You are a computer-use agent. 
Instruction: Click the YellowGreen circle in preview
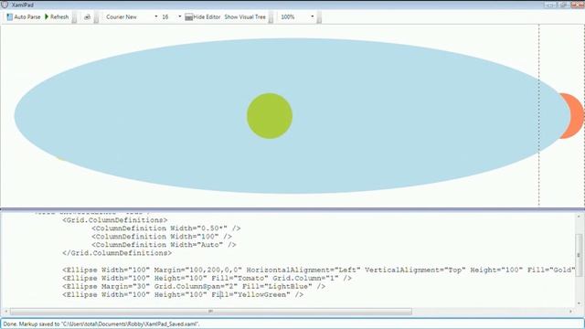tap(270, 116)
